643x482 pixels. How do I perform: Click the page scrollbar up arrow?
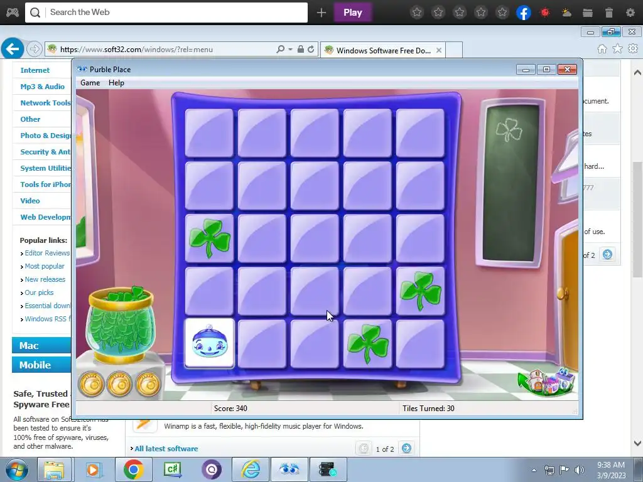pos(637,73)
